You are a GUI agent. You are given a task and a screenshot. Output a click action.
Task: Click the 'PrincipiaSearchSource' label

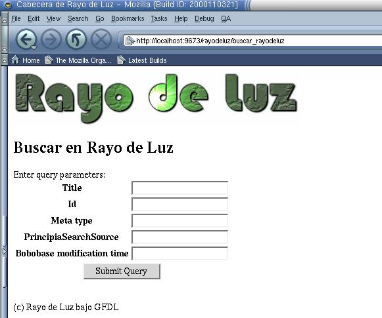click(72, 237)
